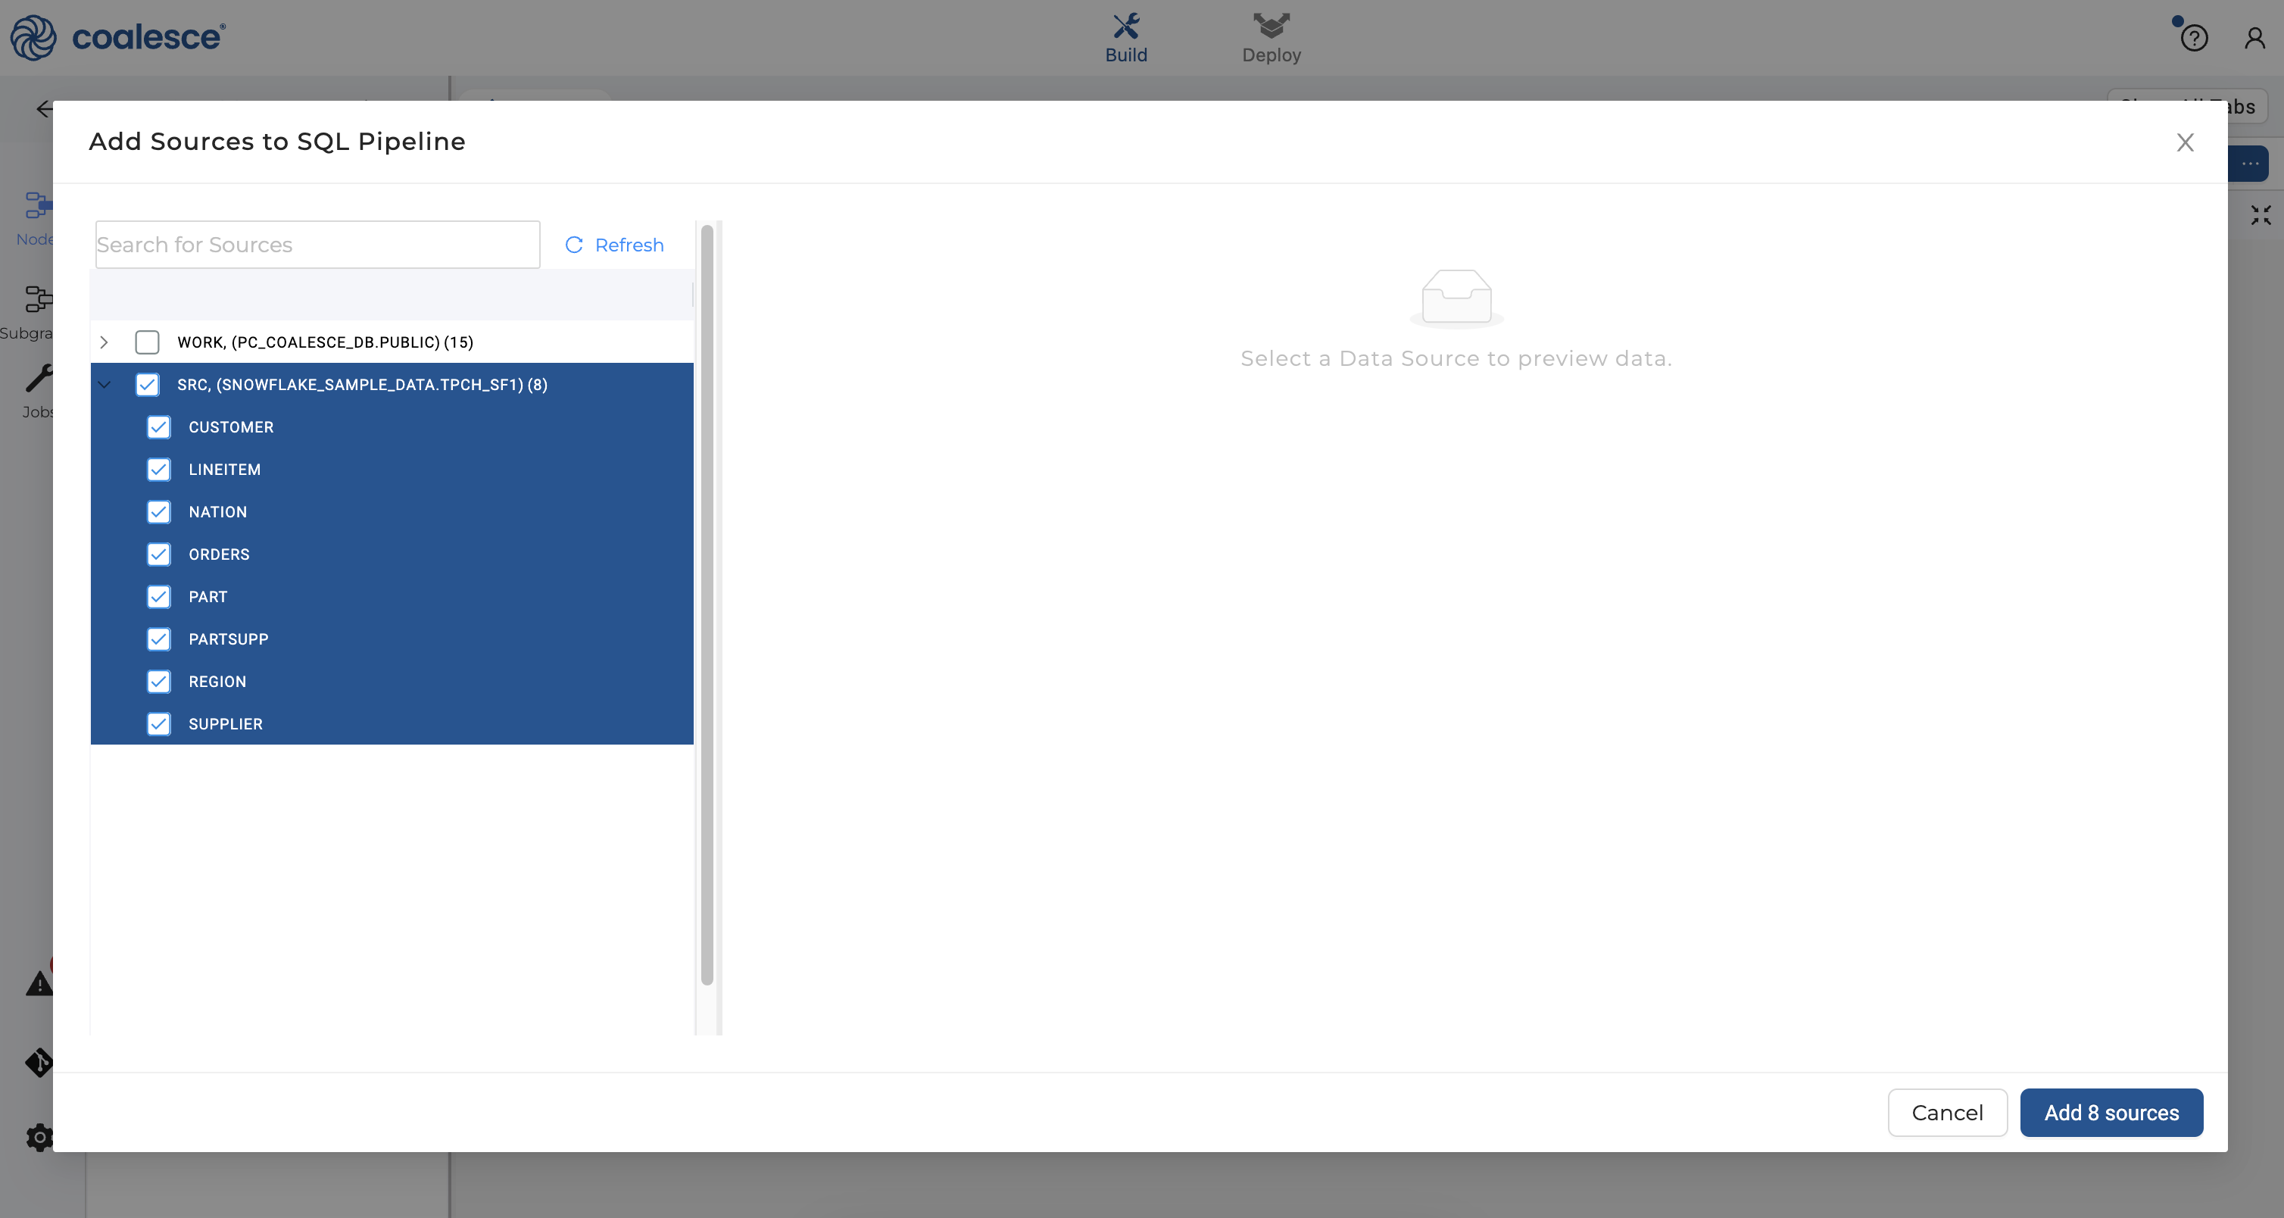Screen dimensions: 2284x1218
Task: Deselect the SUPPLIER checkbox
Action: pos(159,725)
